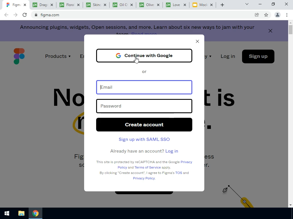Dismiss the announcement banner
Screen dimensions: 293x219
(270, 31)
